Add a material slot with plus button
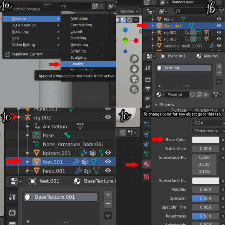This screenshot has height=225, width=225. [x=219, y=66]
